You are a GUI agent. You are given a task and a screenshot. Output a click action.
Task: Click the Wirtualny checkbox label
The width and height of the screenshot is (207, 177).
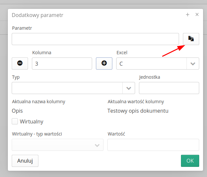[x=32, y=121]
